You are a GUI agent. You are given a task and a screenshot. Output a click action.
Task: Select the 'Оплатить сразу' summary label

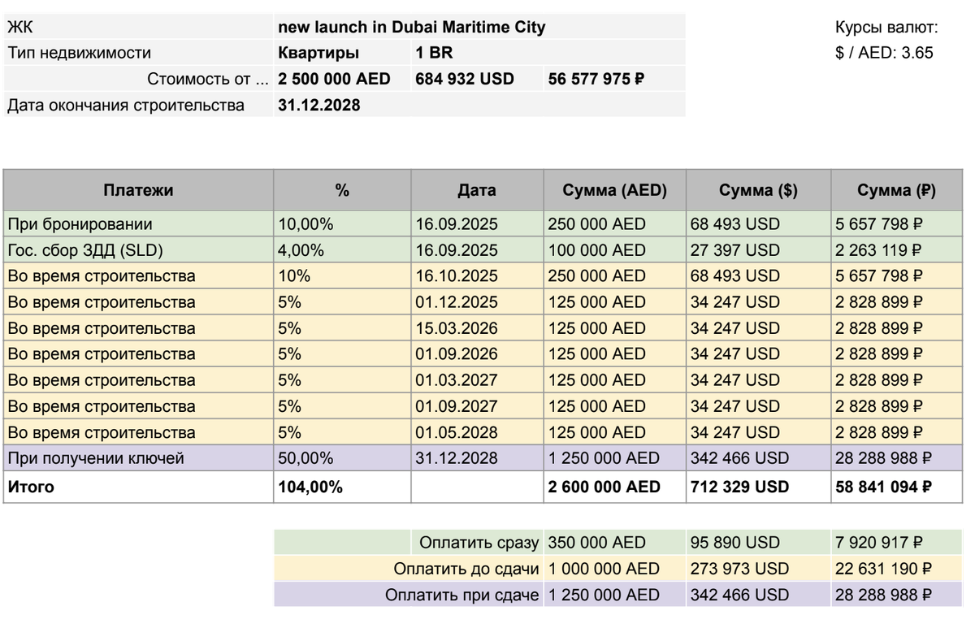click(479, 542)
